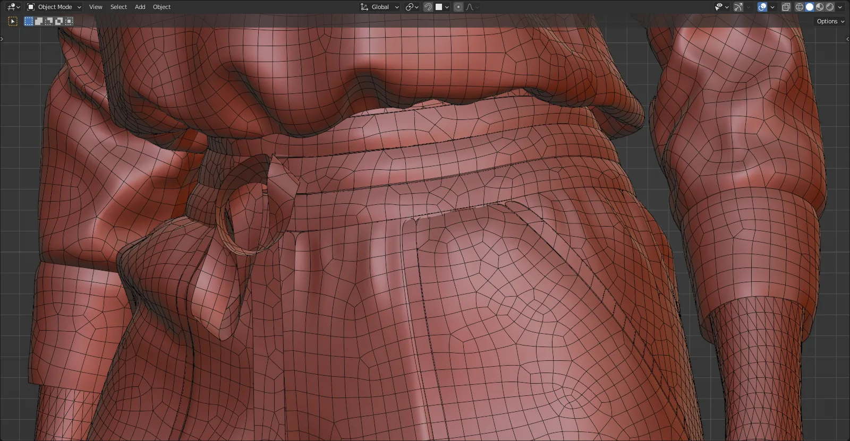Open the shading options dropdown arrow
This screenshot has width=850, height=441.
(840, 7)
